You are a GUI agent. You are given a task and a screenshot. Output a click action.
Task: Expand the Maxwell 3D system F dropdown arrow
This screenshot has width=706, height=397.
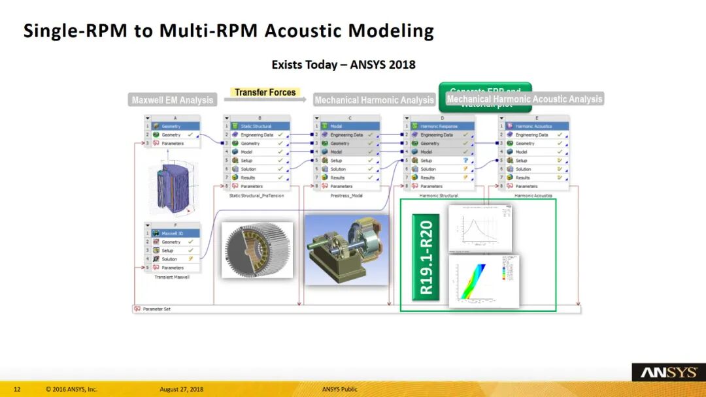(148, 225)
